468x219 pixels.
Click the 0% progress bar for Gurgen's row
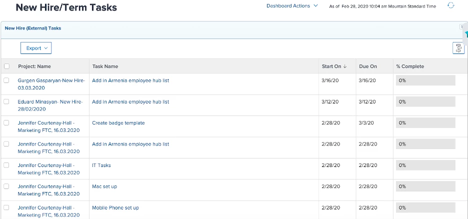coord(425,80)
